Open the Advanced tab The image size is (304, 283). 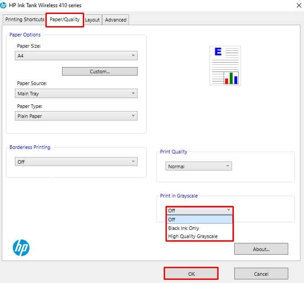pyautogui.click(x=116, y=20)
